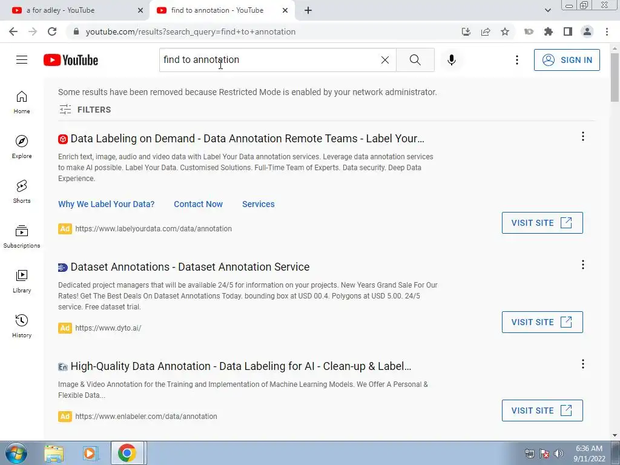This screenshot has height=465, width=620.
Task: Open the 'Contact Now' link
Action: (198, 204)
